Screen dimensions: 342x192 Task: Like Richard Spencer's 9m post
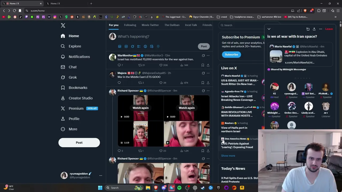tap(163, 151)
